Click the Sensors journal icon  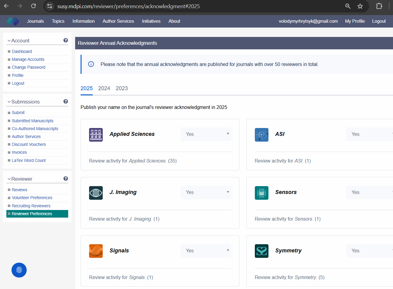[x=261, y=193]
